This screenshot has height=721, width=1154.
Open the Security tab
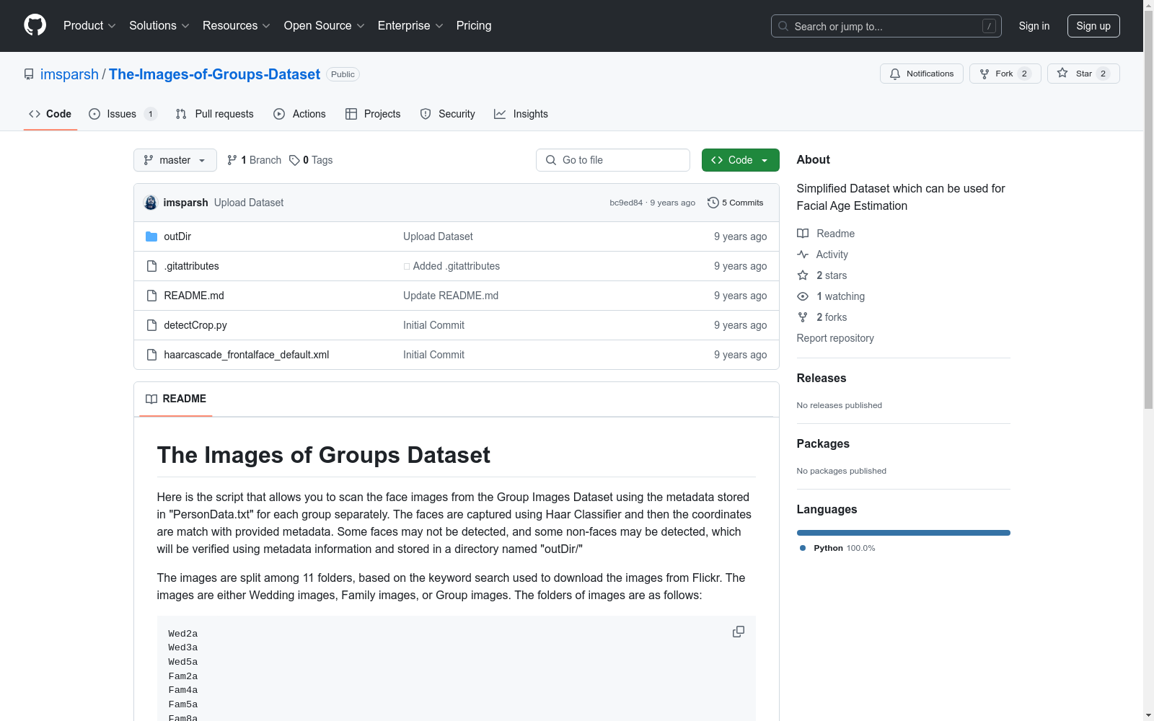coord(448,114)
